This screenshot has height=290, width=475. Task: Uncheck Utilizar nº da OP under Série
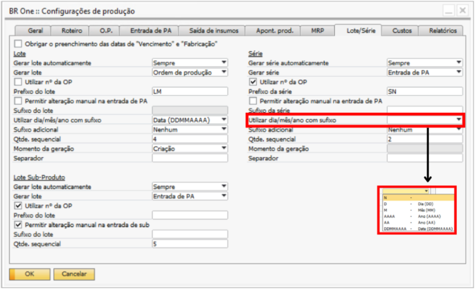pyautogui.click(x=254, y=82)
